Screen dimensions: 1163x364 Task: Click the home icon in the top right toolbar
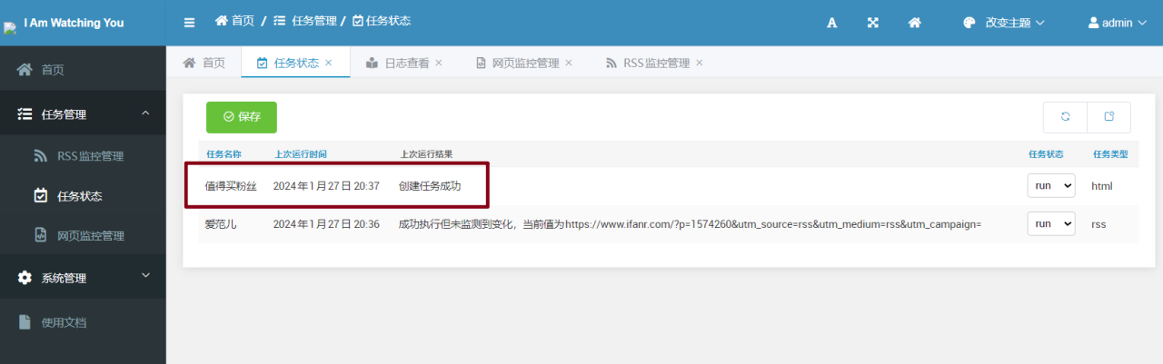(915, 23)
